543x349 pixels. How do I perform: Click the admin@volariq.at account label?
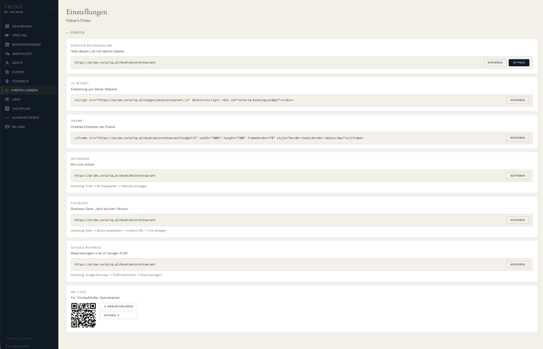20,339
